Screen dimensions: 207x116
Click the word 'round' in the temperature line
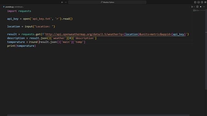[x=34, y=42]
